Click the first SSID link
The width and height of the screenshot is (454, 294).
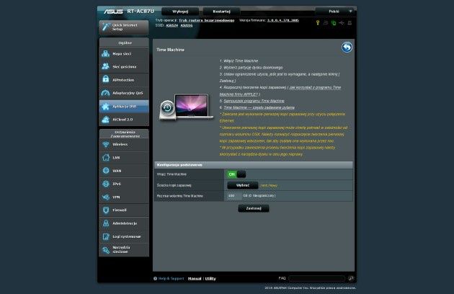(172, 25)
